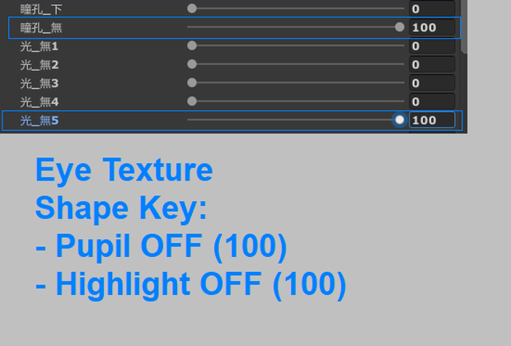511x346 pixels.
Task: Click the 瞳孔_無 value field showing 100
Action: 432,27
